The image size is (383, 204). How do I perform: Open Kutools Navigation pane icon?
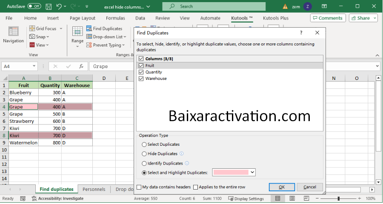click(14, 32)
